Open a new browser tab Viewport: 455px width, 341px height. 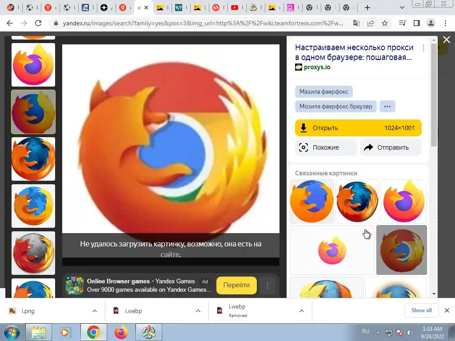pyautogui.click(x=367, y=8)
